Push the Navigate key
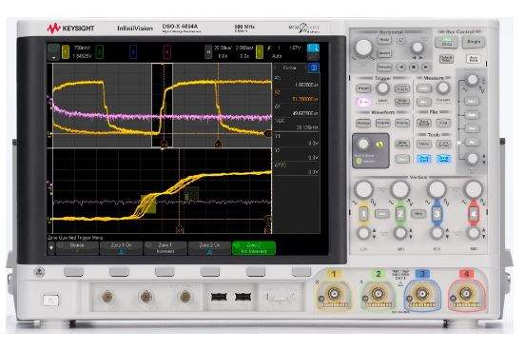The height and width of the screenshot is (349, 525). 384,67
